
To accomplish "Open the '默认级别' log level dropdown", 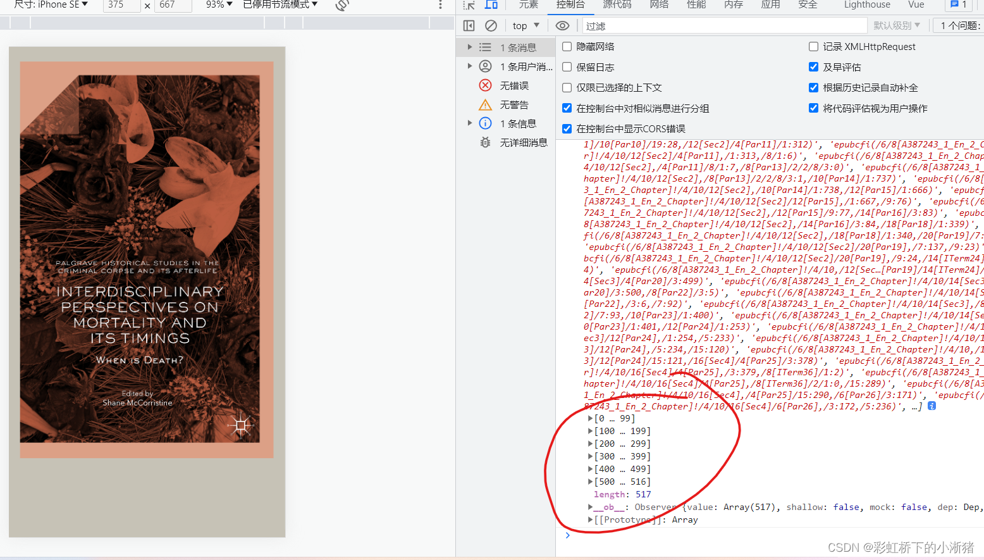I will [897, 26].
